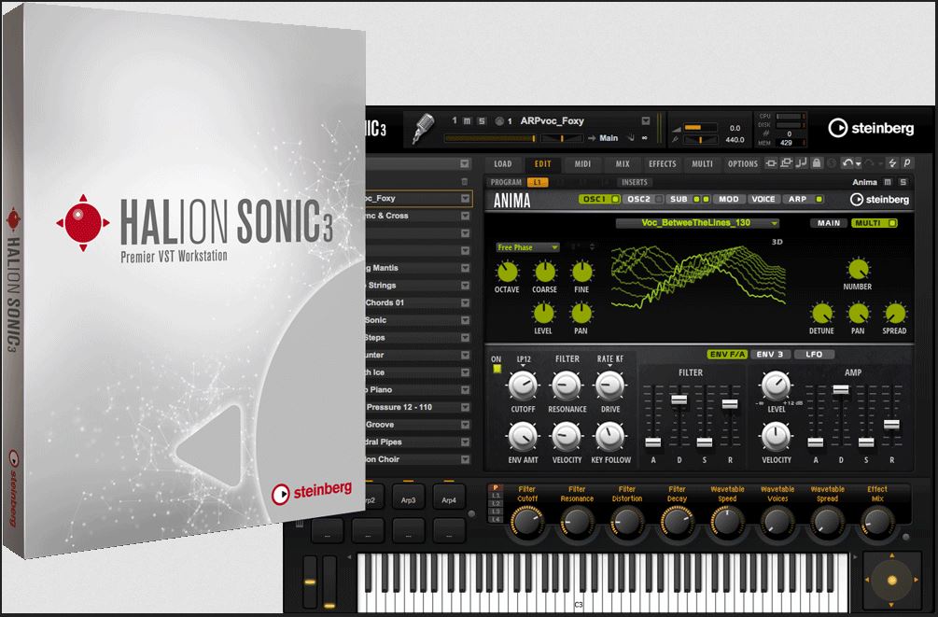Select the LFO tab
The width and height of the screenshot is (938, 617).
[x=814, y=355]
